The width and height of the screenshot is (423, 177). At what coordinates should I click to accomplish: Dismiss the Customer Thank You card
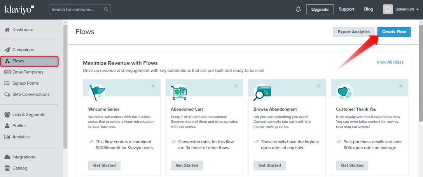[400, 86]
